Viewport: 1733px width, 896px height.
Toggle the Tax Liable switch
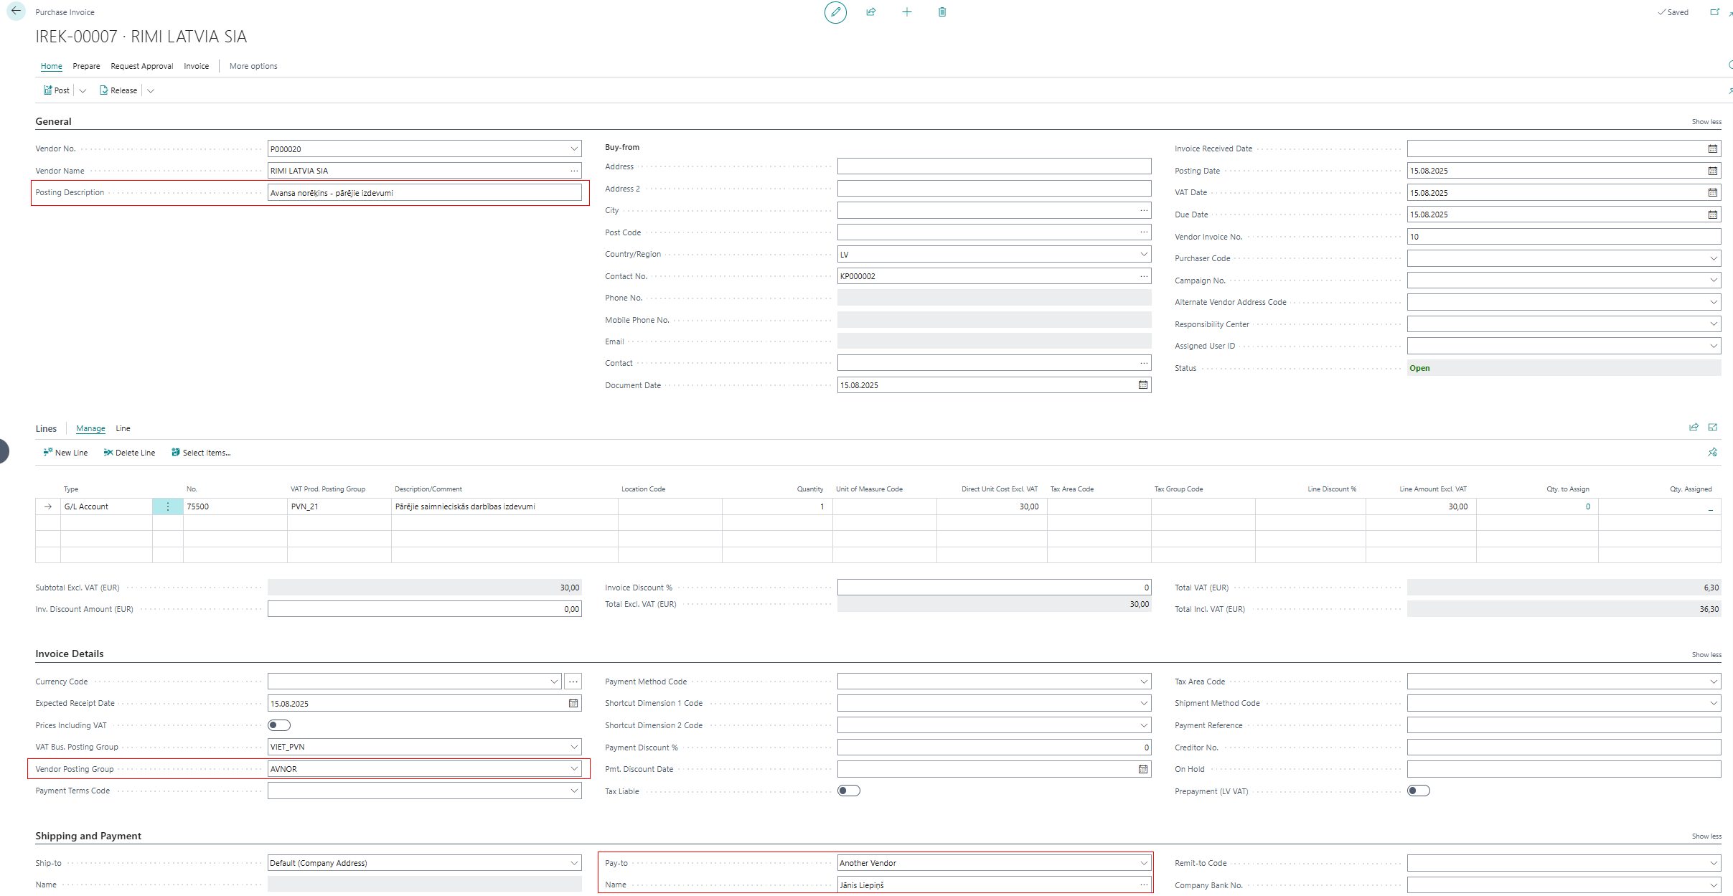(x=849, y=791)
